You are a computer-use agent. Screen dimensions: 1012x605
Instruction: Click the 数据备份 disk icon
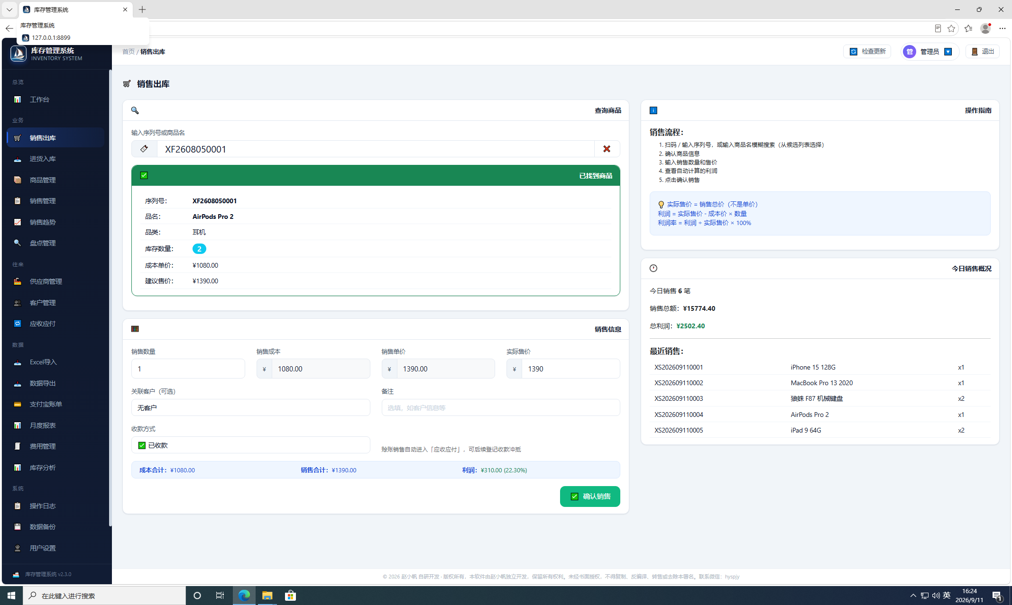pyautogui.click(x=18, y=527)
